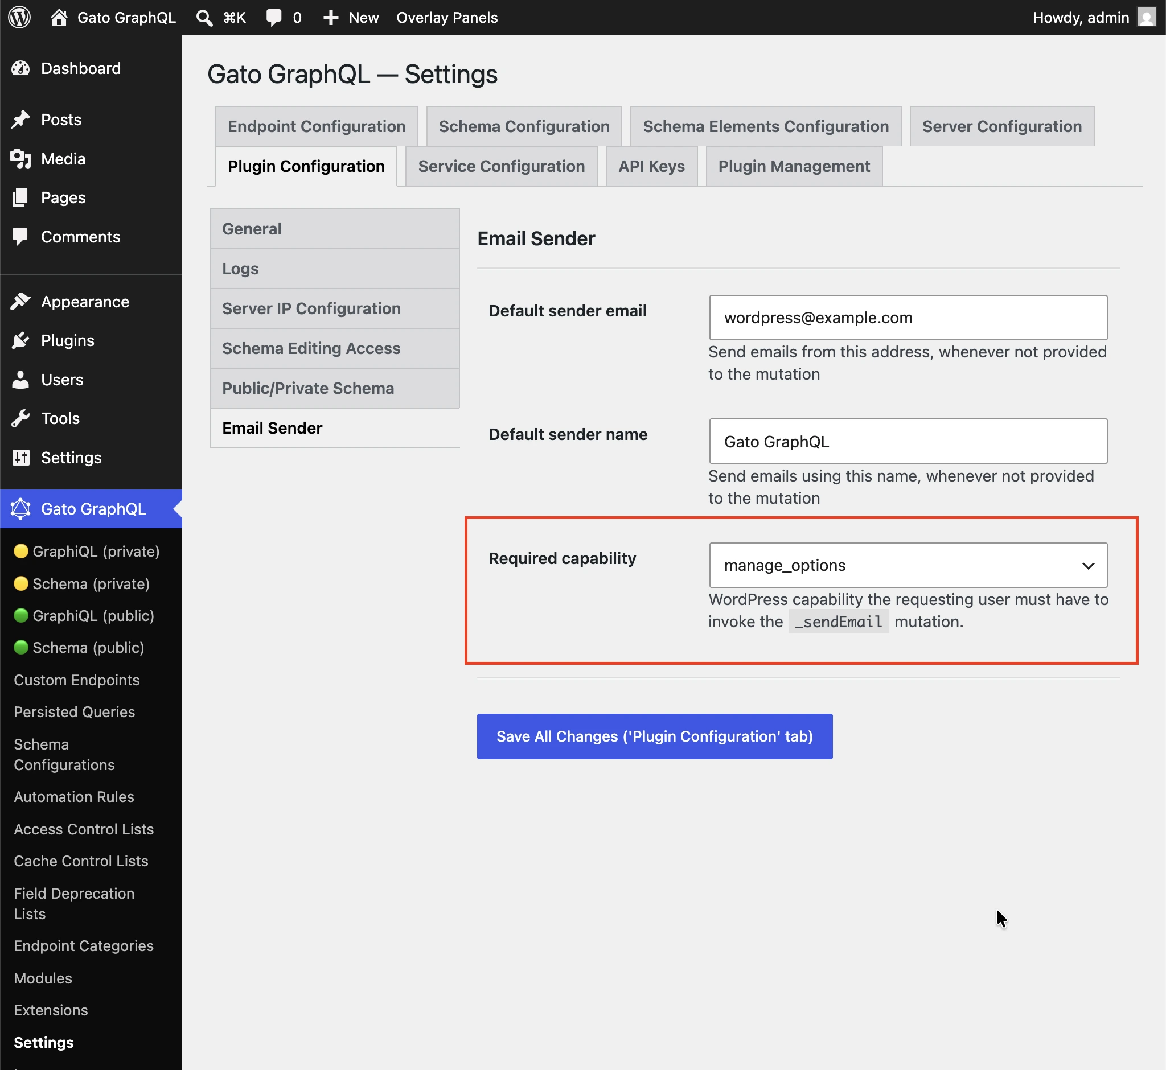
Task: Click Howdy, admin account menu
Action: click(1093, 18)
